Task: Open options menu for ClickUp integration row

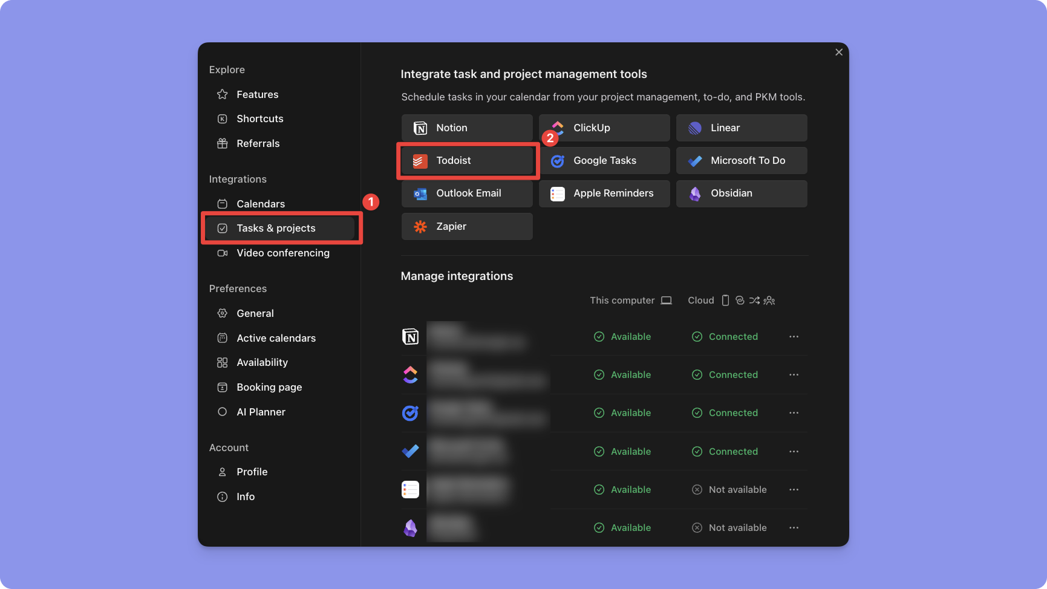Action: coord(794,375)
